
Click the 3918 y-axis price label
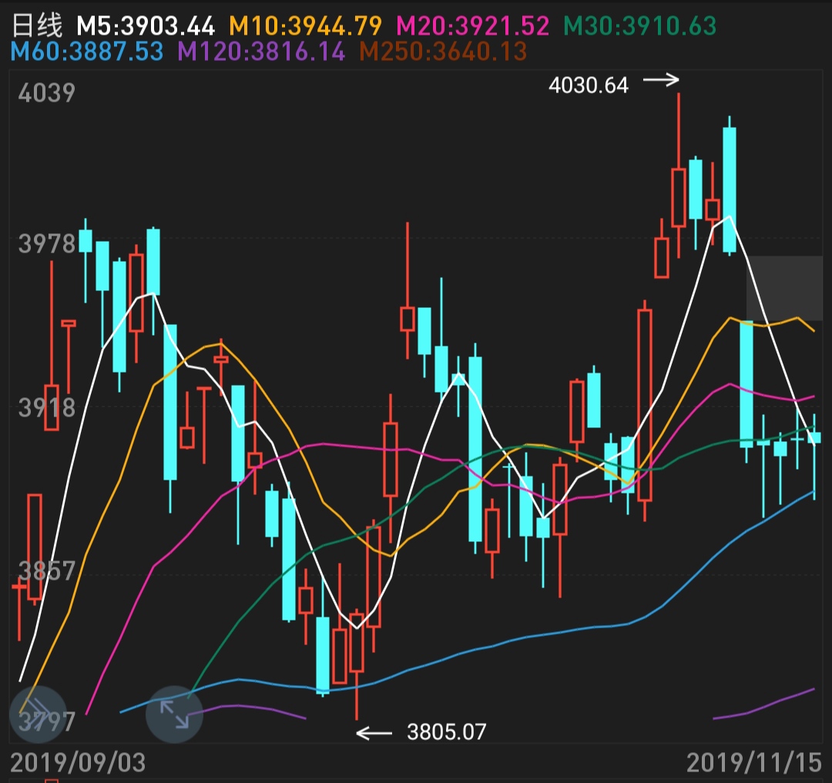47,408
